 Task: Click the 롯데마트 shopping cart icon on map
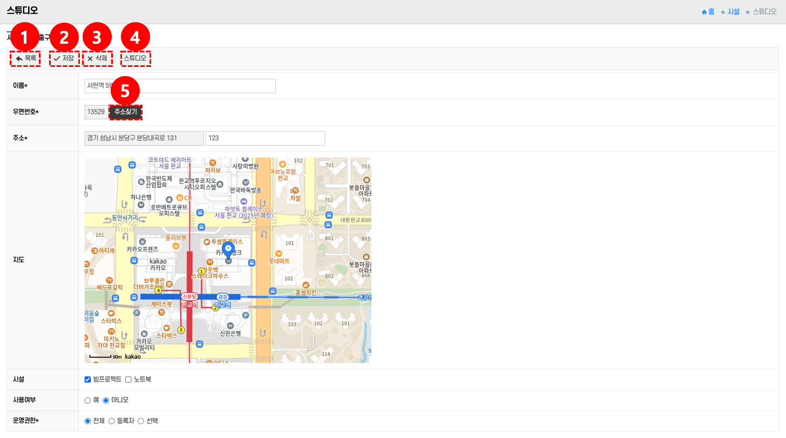pyautogui.click(x=279, y=253)
